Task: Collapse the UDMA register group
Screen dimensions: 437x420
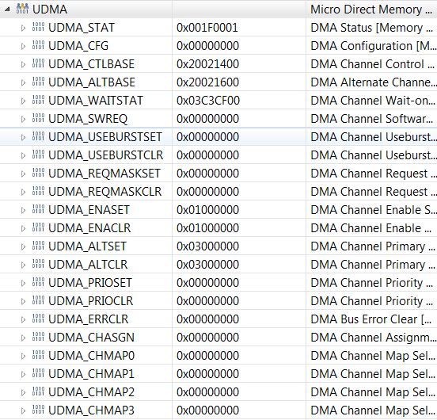Action: [7, 10]
